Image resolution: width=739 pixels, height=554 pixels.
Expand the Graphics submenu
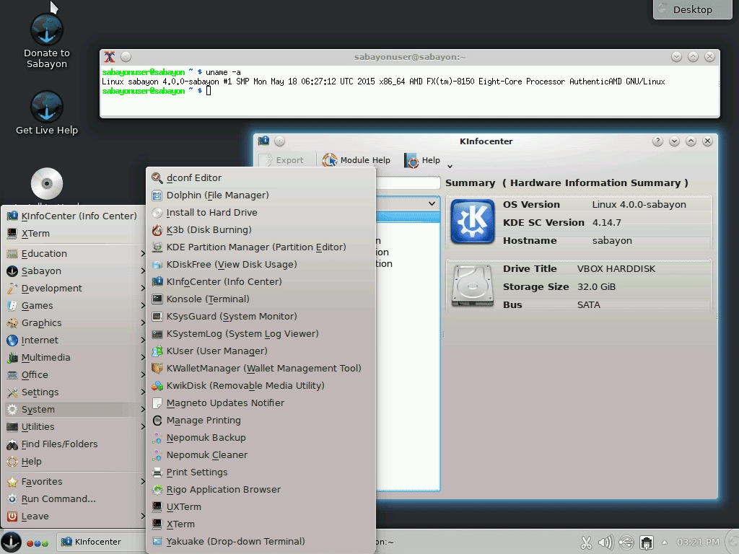pos(75,323)
